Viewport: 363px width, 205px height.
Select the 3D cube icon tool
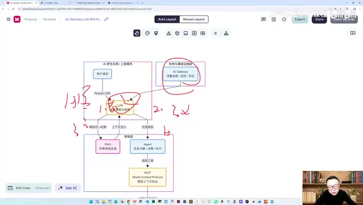(x=178, y=33)
